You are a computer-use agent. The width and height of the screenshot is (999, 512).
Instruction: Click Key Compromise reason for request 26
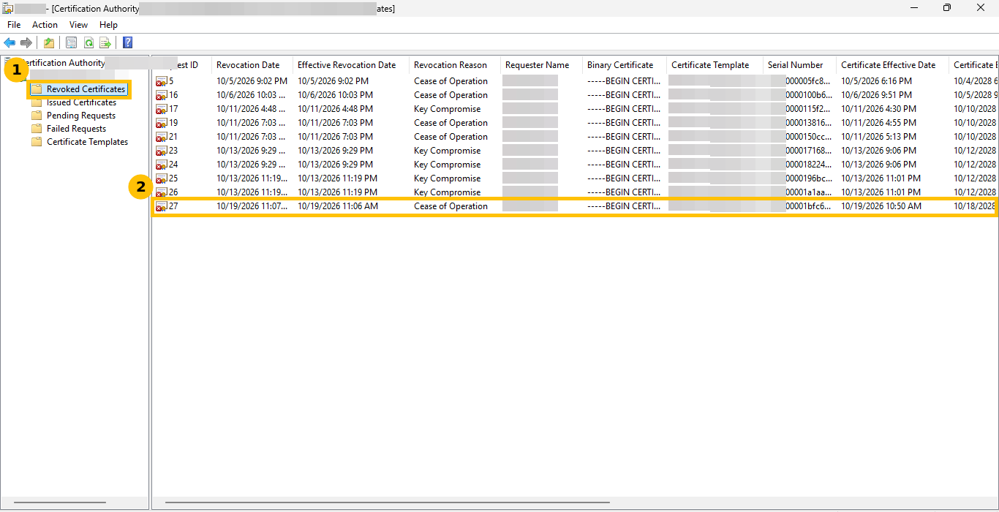coord(448,192)
